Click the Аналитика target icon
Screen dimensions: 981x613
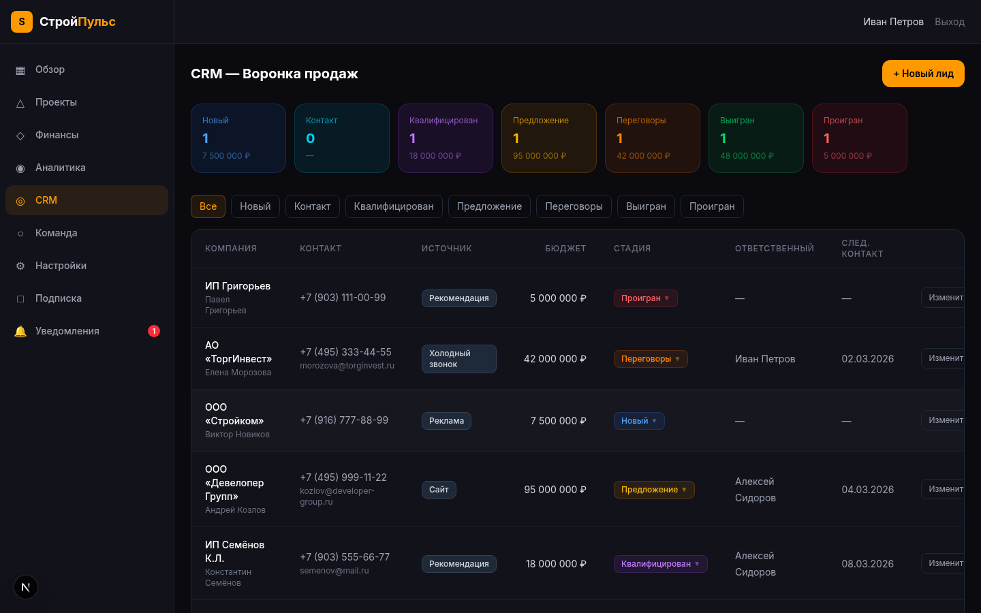point(21,168)
